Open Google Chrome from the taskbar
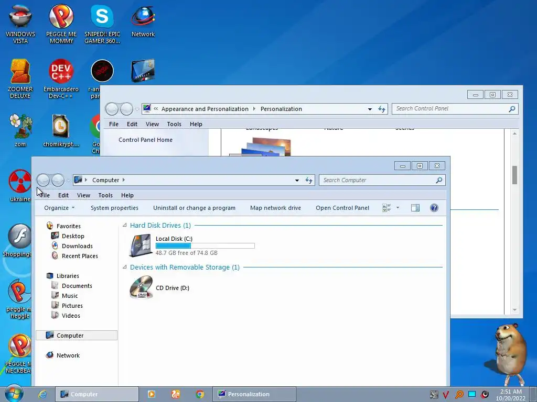This screenshot has height=402, width=537. click(200, 394)
